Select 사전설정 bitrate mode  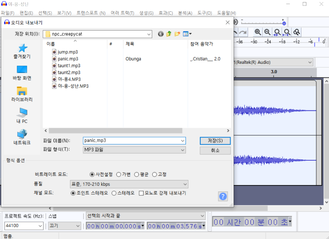92,174
